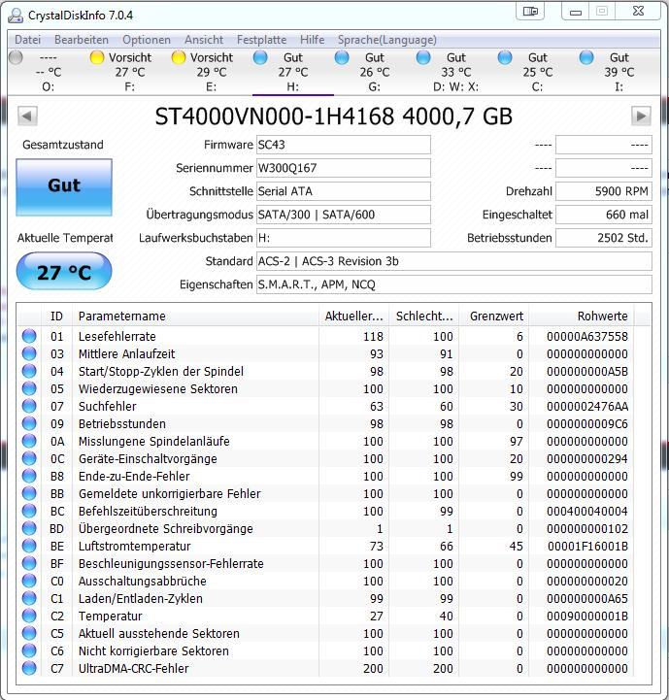Viewport: 669px width, 700px height.
Task: Click status orb of Befehlszeitüberschreitung row
Action: [x=29, y=511]
